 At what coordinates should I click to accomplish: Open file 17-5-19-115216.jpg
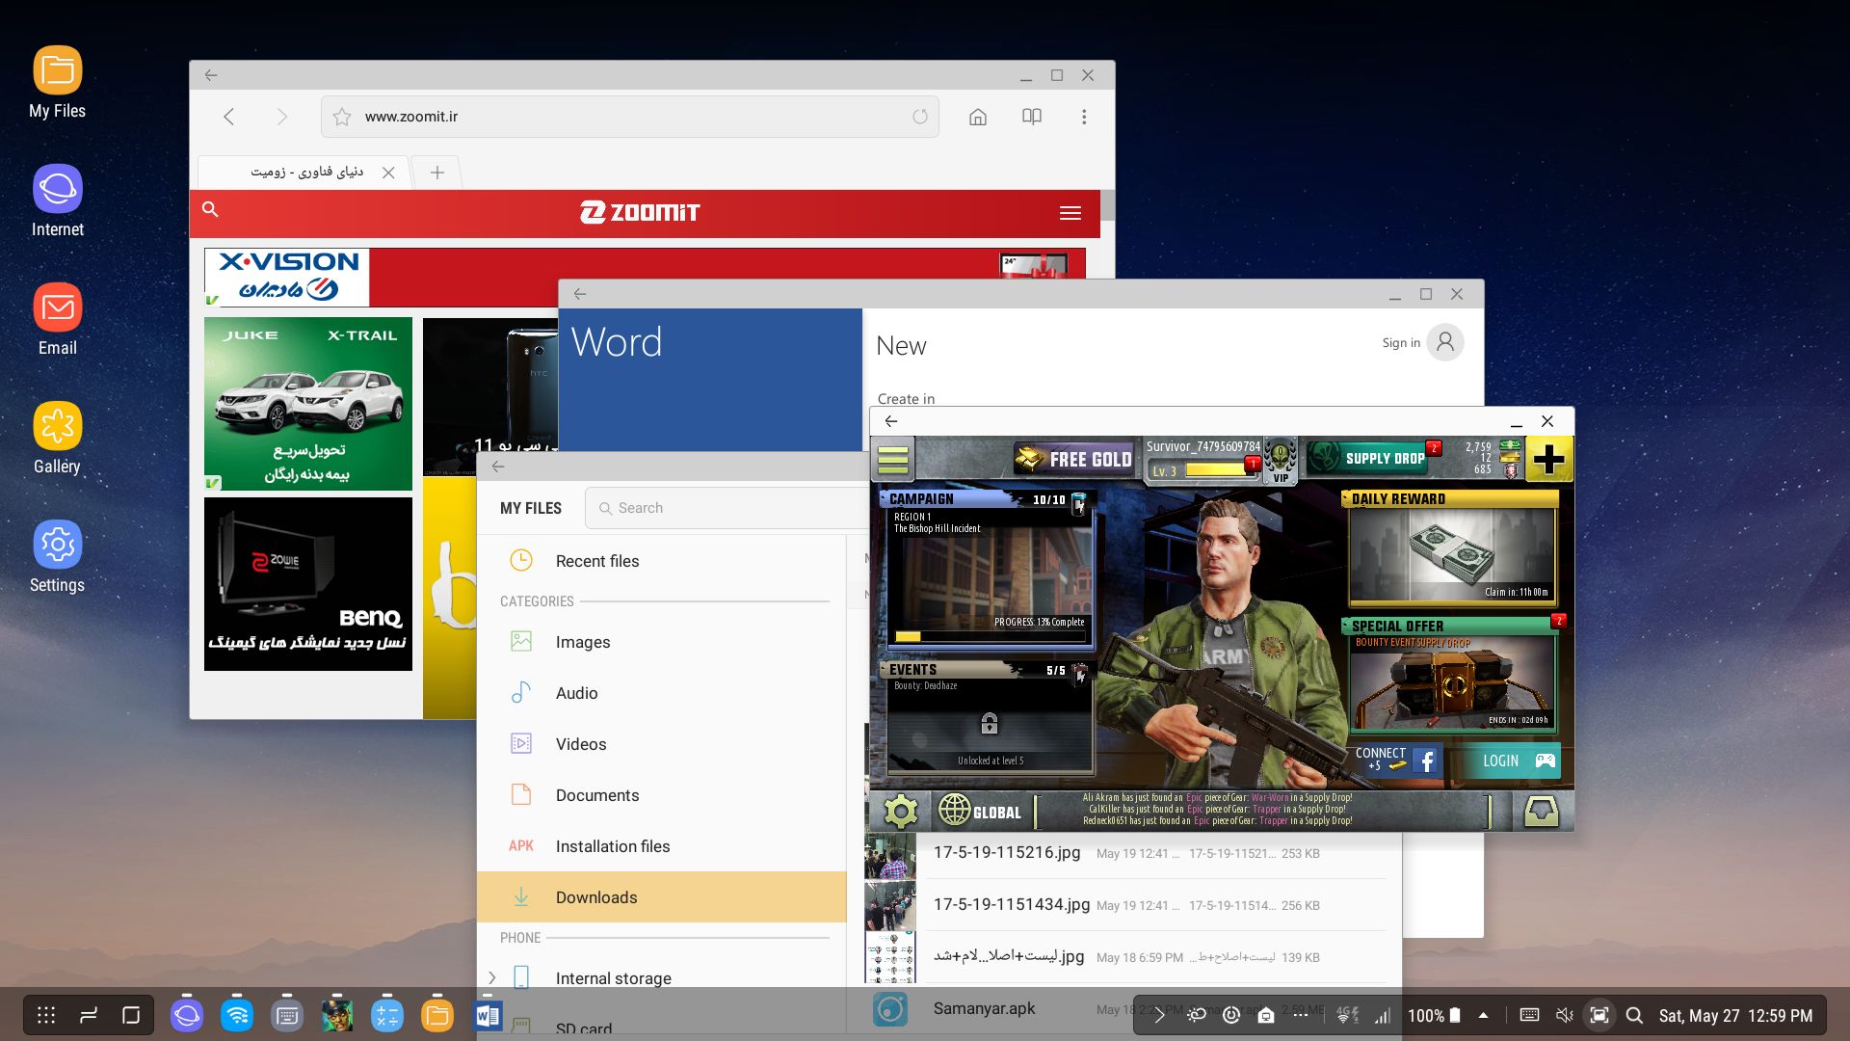(1125, 853)
